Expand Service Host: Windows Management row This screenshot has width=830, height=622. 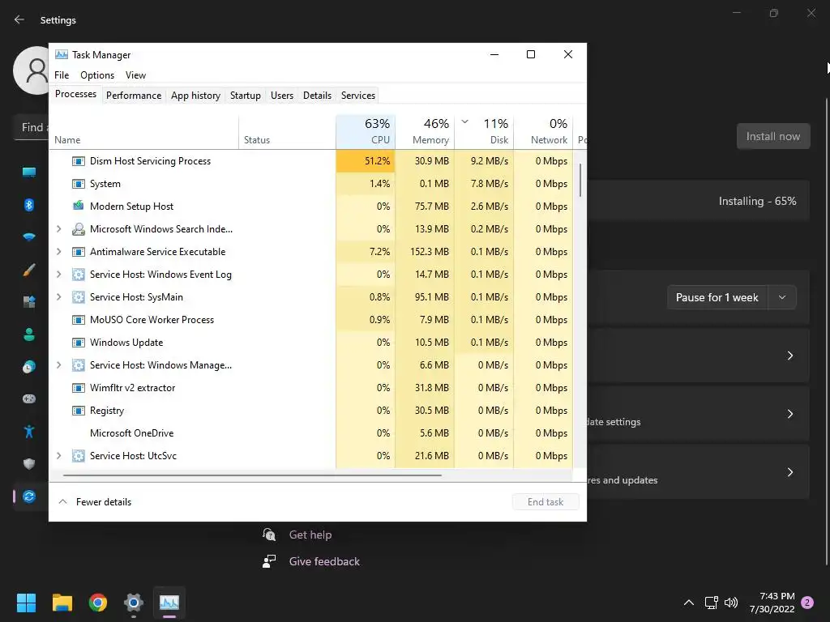58,365
